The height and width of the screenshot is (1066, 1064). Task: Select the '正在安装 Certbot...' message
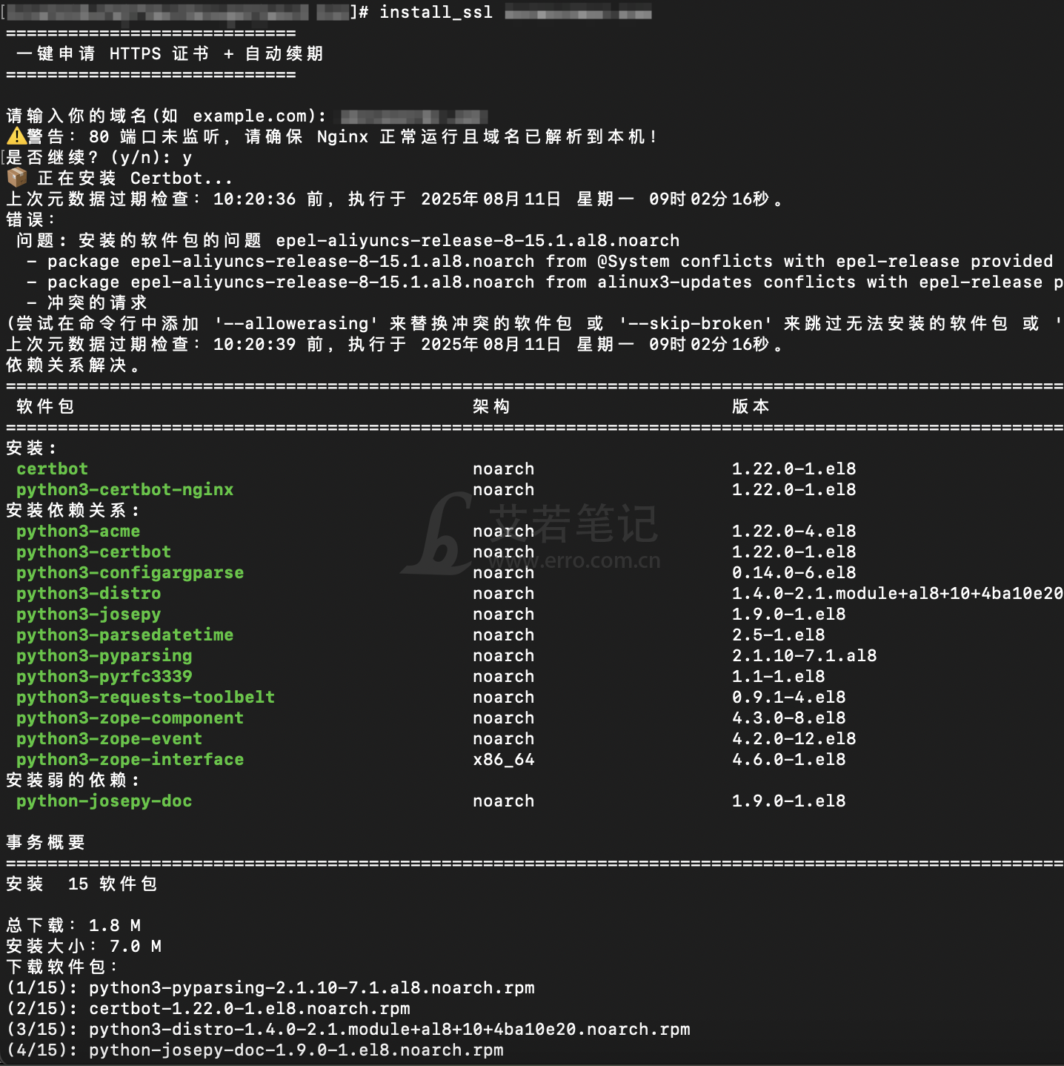[x=135, y=178]
